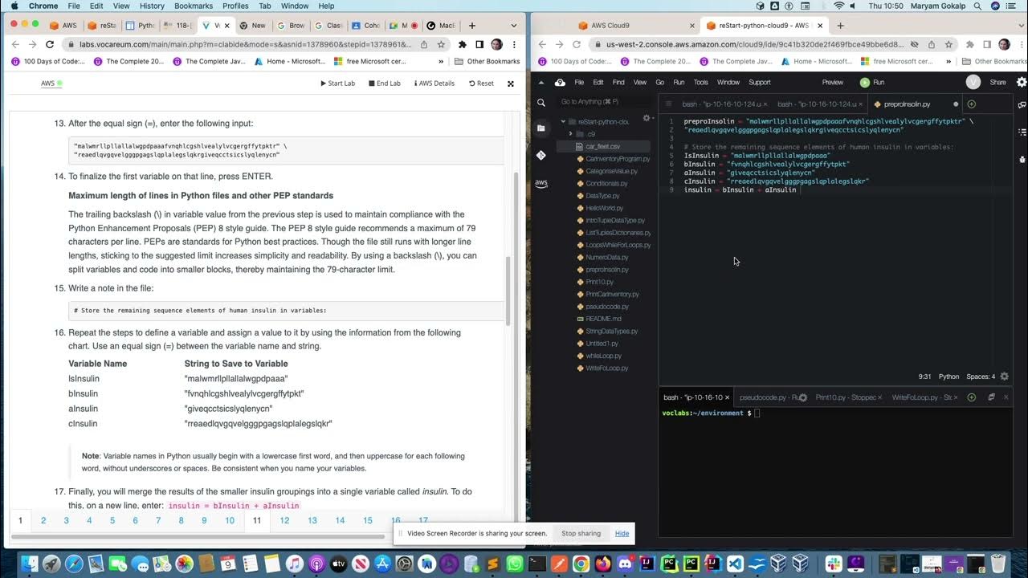Click the instructions pane vertical scrollbar
This screenshot has height=578, width=1028.
tap(509, 293)
